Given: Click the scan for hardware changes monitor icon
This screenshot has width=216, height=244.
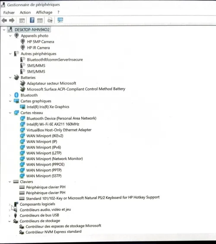Looking at the screenshot, I should [x=60, y=20].
